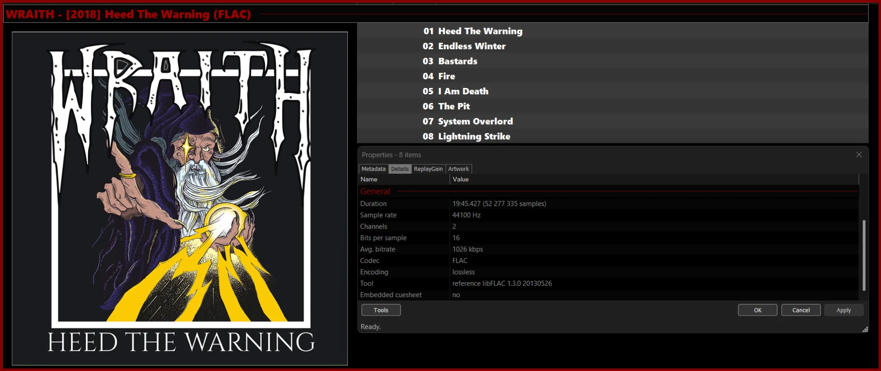Click the FLAC codec value
Image resolution: width=881 pixels, height=371 pixels.
pyautogui.click(x=460, y=261)
